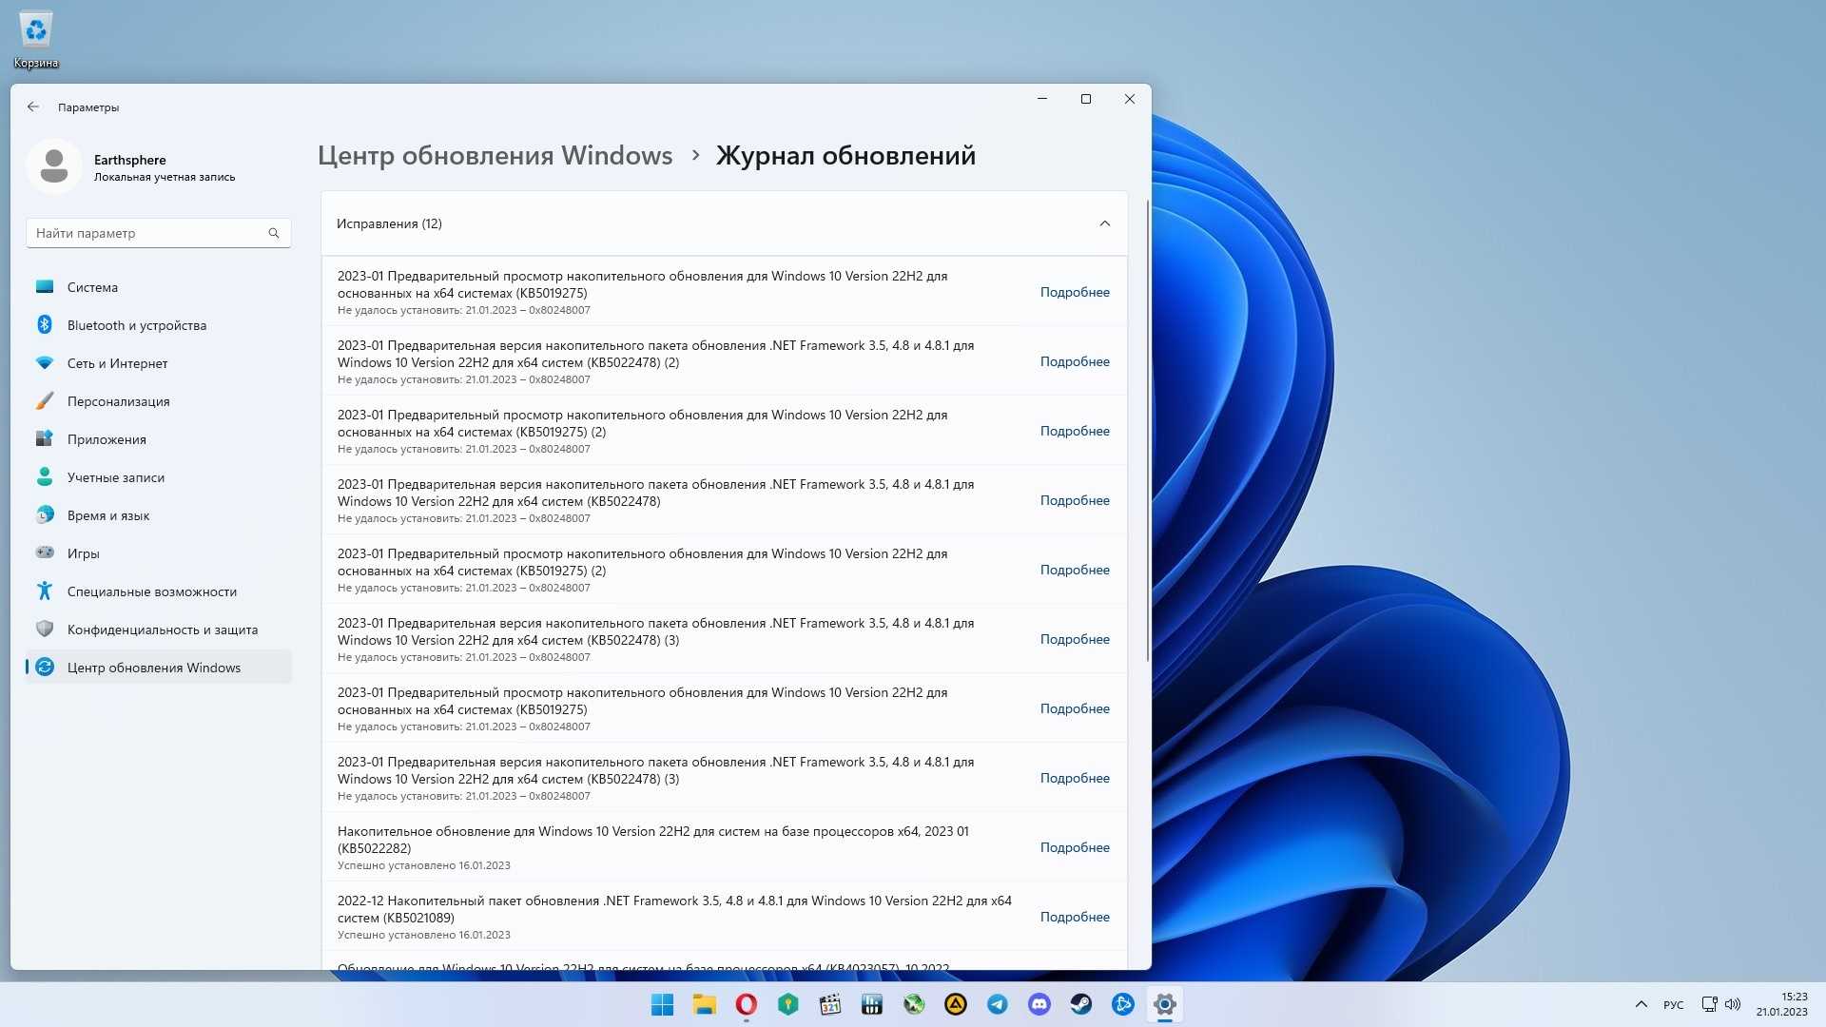Launch AIMP player from the taskbar
The width and height of the screenshot is (1826, 1027).
(x=955, y=1004)
